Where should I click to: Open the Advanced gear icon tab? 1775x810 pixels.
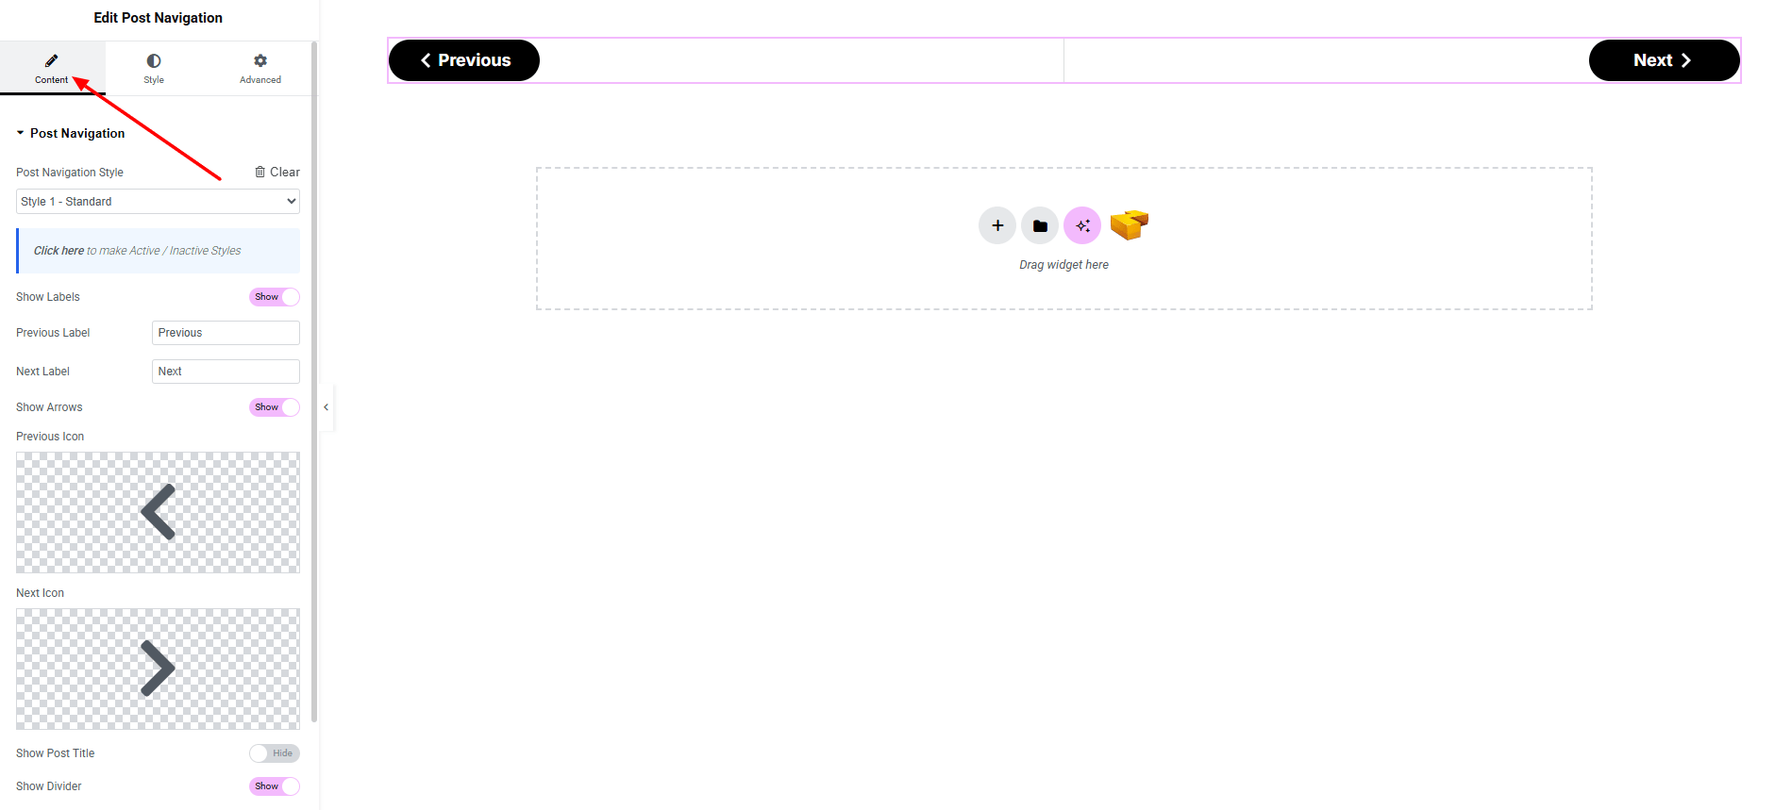(x=260, y=61)
